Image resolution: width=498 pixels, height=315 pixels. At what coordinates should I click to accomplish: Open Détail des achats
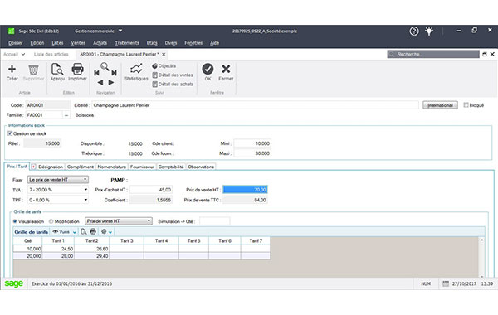click(173, 85)
